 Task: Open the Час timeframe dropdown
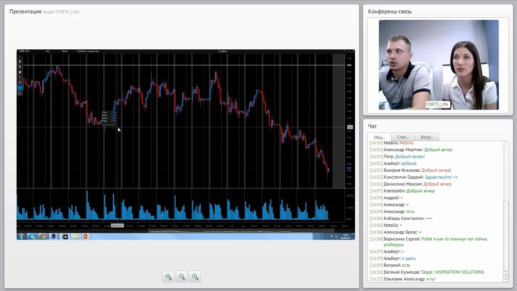pyautogui.click(x=48, y=51)
